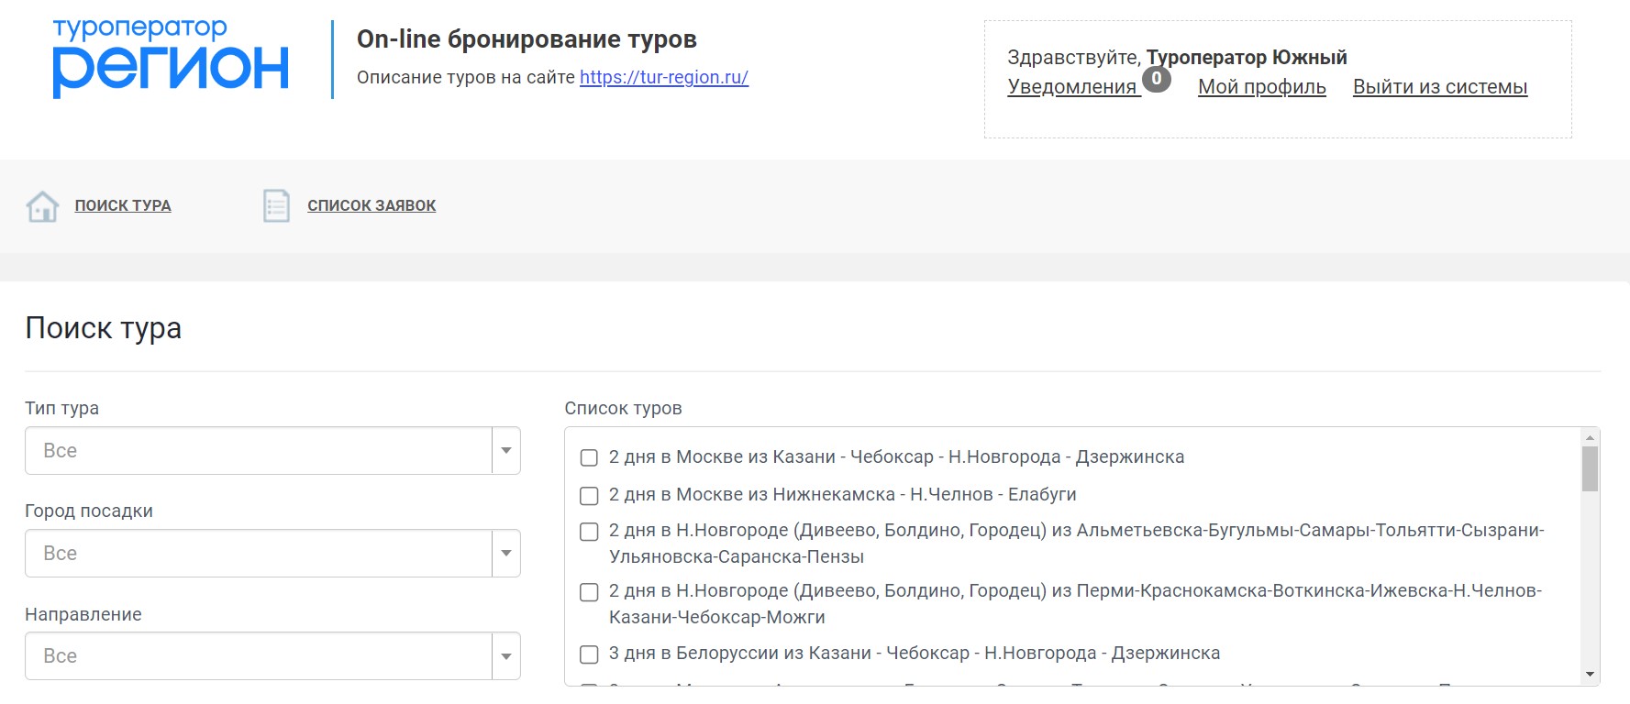
Task: Open the tur-region.ru website link
Action: tap(663, 78)
